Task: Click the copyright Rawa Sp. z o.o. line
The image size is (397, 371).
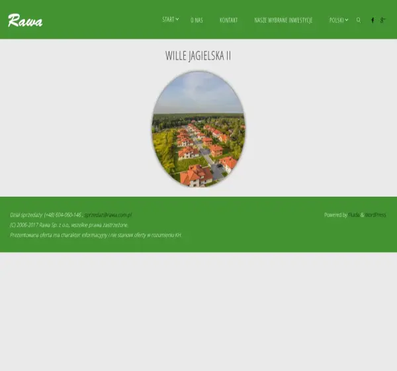Action: tap(69, 225)
